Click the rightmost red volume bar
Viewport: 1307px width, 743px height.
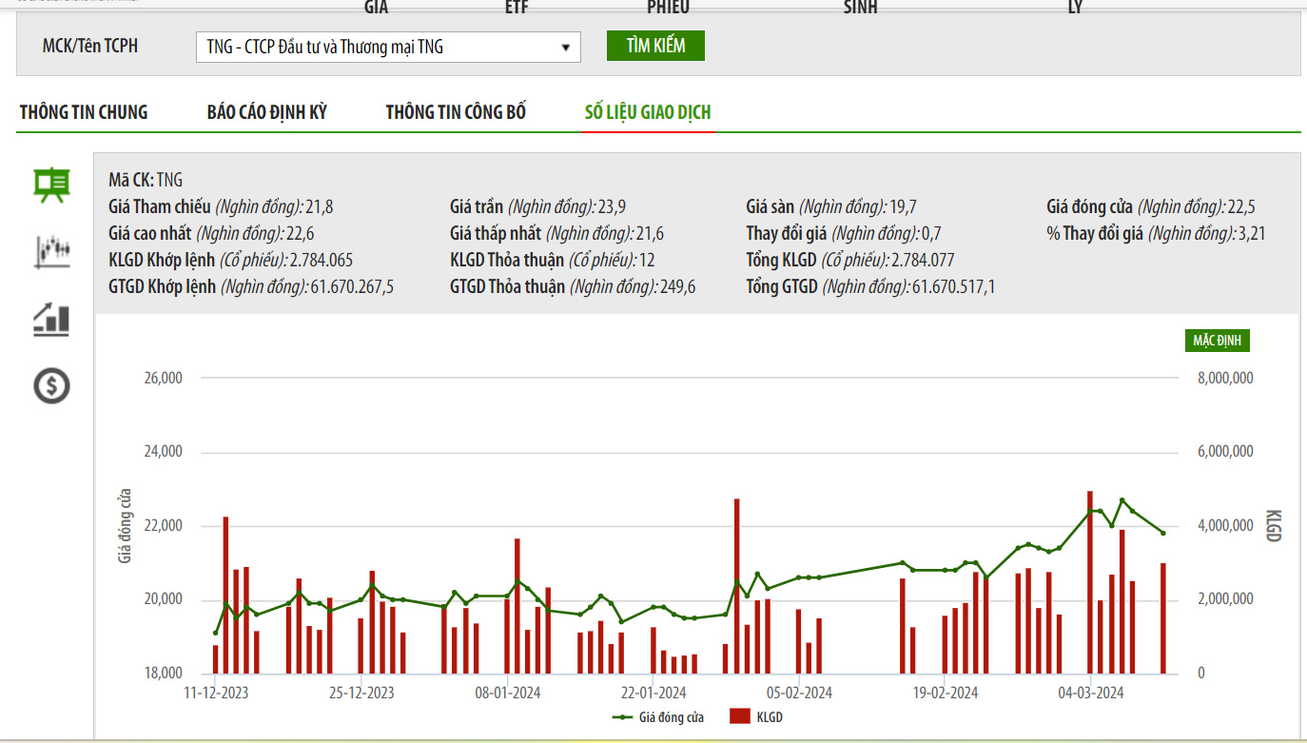point(1162,618)
